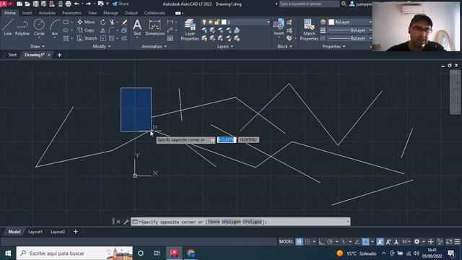462x260 pixels.
Task: Open Layer Properties manager
Action: [190, 30]
